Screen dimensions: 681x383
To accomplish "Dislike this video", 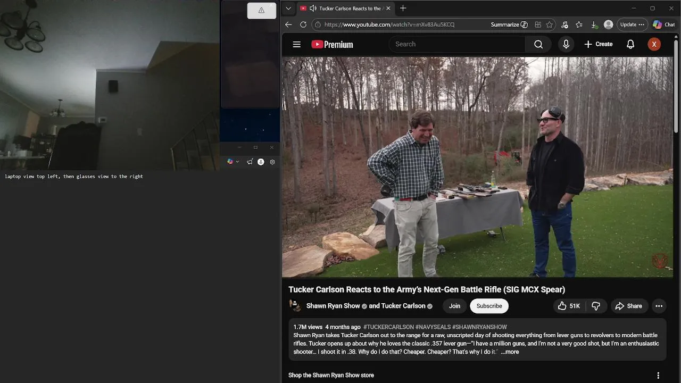I will tap(596, 306).
